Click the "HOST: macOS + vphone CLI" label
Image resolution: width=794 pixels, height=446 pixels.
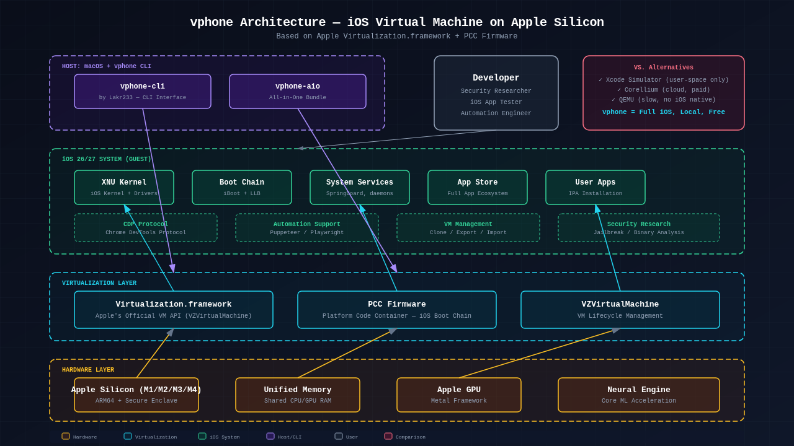pyautogui.click(x=107, y=66)
